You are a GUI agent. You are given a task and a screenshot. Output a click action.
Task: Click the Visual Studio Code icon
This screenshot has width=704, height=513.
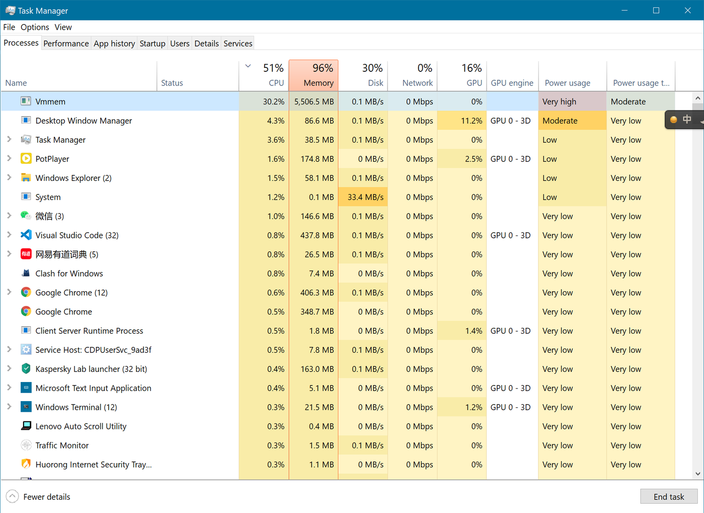point(26,235)
